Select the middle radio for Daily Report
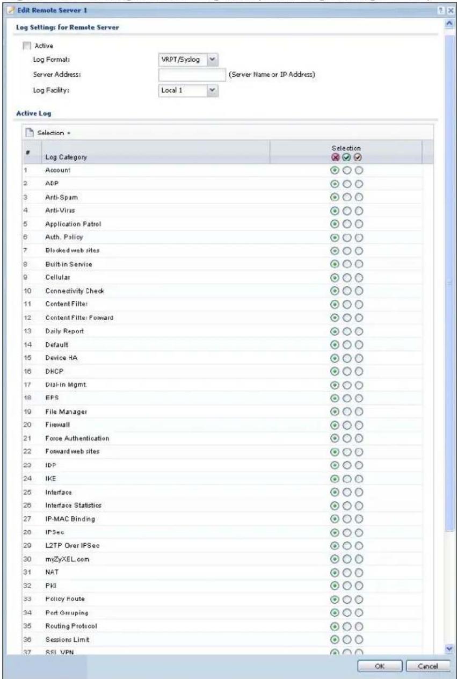The image size is (457, 679). click(x=348, y=331)
